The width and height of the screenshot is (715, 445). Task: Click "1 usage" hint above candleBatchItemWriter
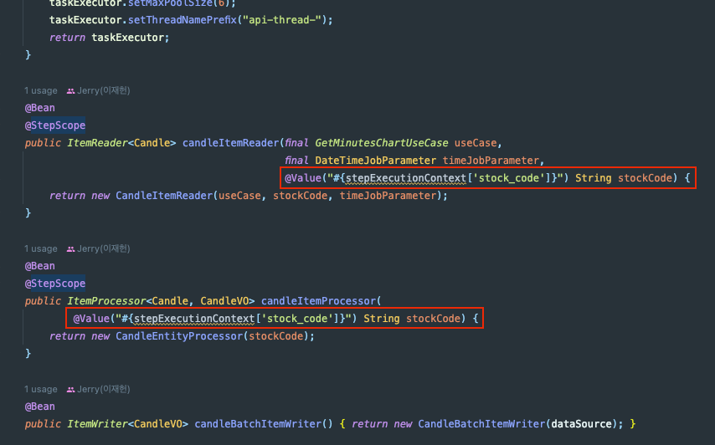pyautogui.click(x=40, y=390)
